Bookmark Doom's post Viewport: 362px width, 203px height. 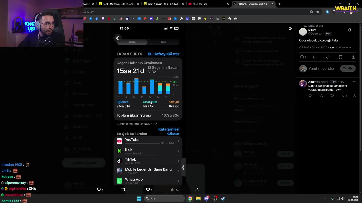pyautogui.click(x=341, y=57)
